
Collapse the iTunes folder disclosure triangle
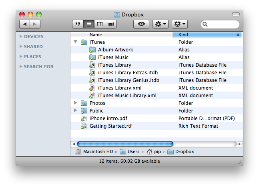click(76, 42)
